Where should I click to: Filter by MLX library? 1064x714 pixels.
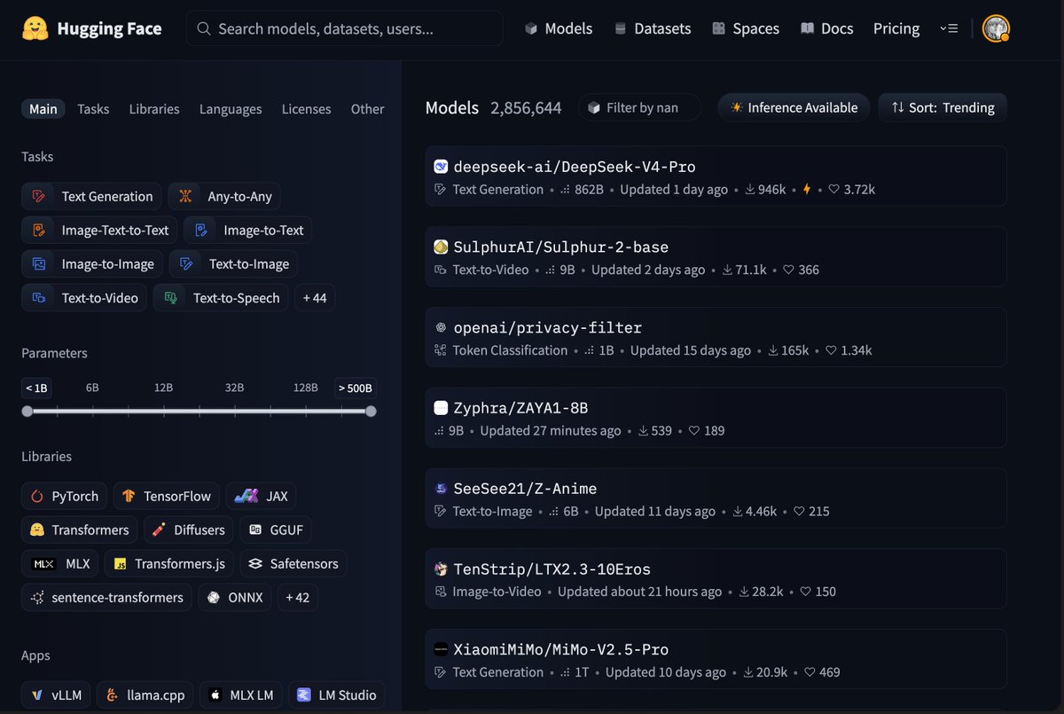click(60, 563)
